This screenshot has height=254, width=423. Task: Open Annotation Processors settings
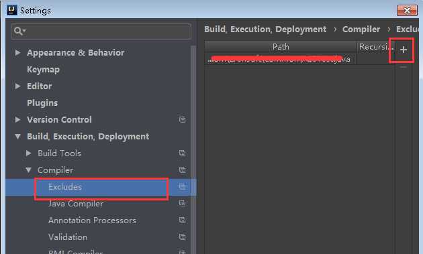[92, 220]
